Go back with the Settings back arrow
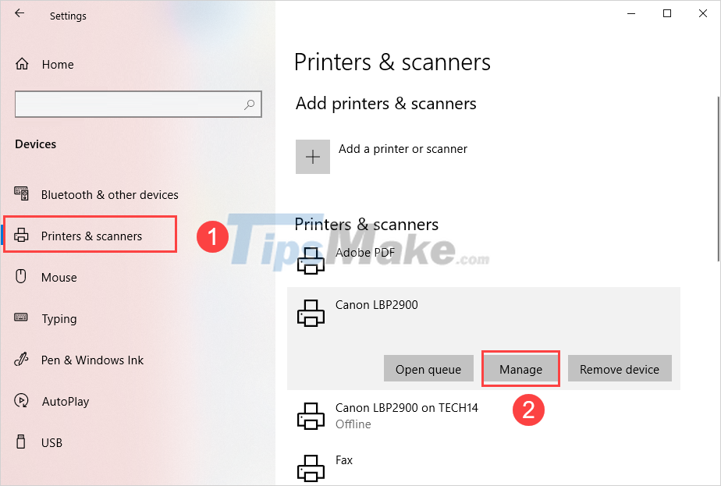 coord(20,13)
